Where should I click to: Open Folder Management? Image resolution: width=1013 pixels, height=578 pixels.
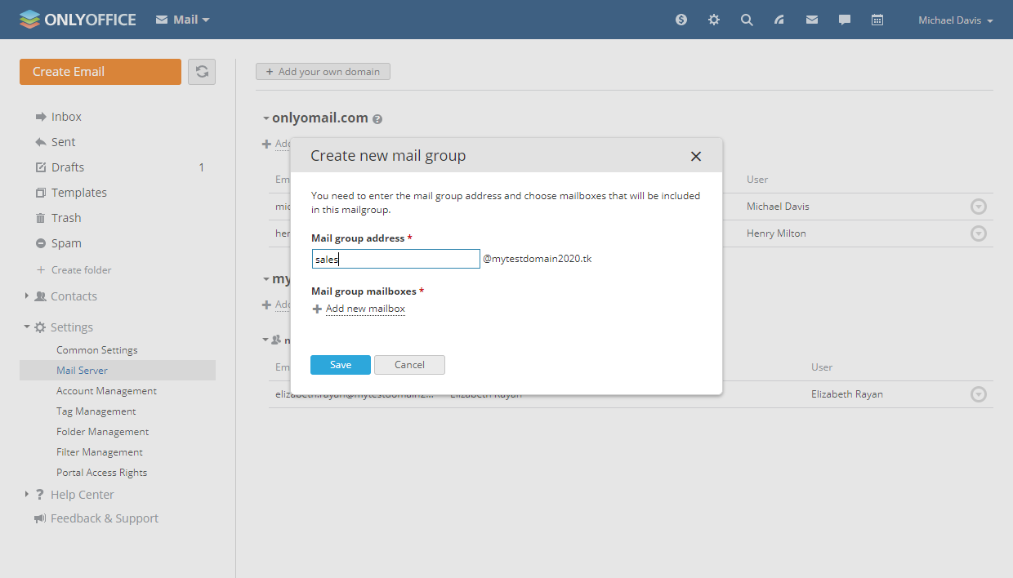point(102,432)
